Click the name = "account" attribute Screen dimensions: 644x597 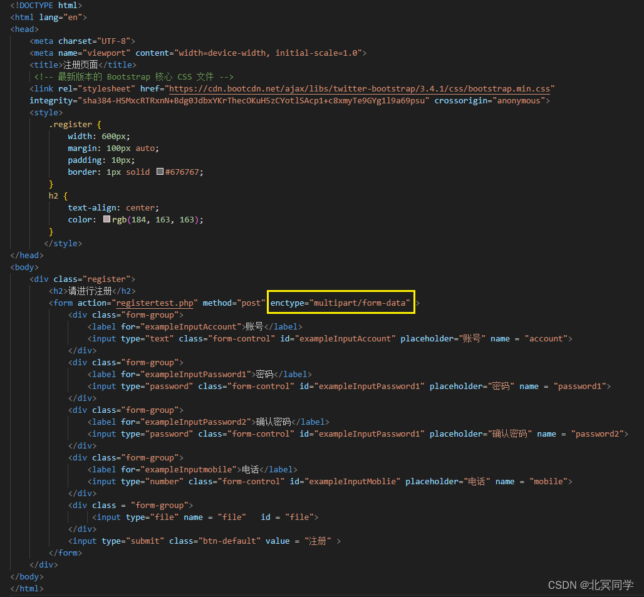529,339
